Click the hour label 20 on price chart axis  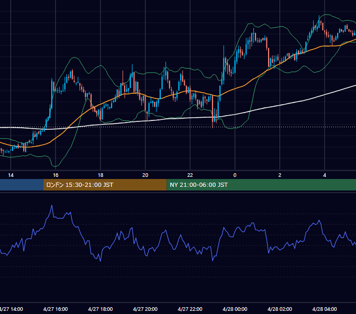tap(146, 175)
